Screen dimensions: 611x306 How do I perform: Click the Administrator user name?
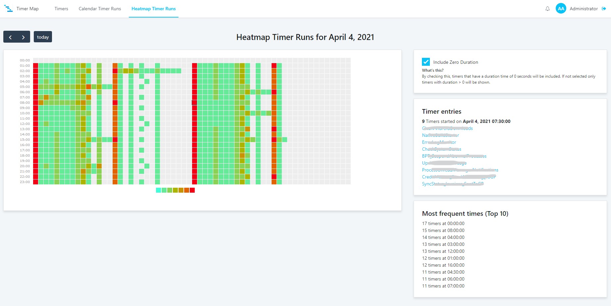(x=584, y=9)
